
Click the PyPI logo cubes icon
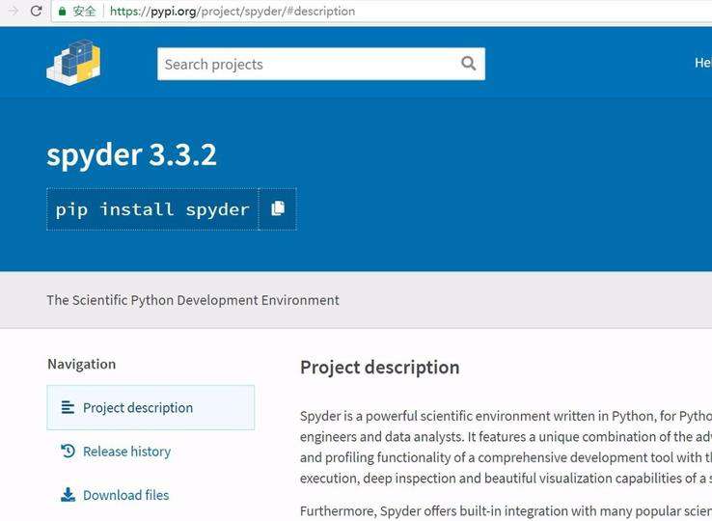click(73, 62)
